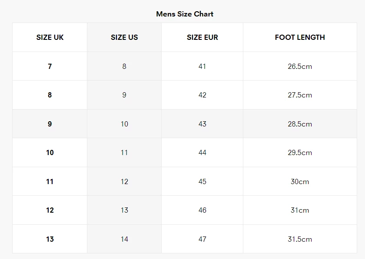
Task: Click the Mens Size Chart title
Action: tap(185, 14)
